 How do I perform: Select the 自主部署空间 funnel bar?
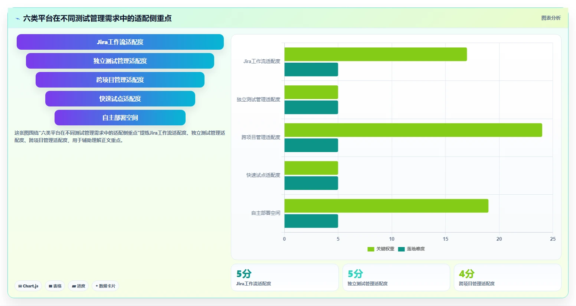120,118
